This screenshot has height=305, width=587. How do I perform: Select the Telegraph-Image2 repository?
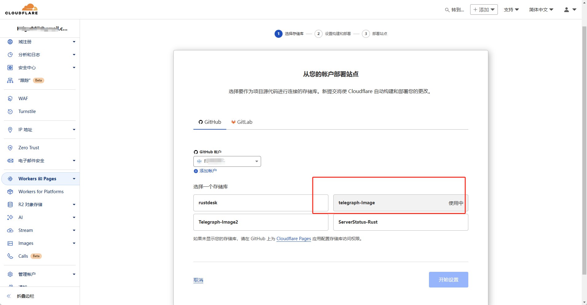point(261,222)
